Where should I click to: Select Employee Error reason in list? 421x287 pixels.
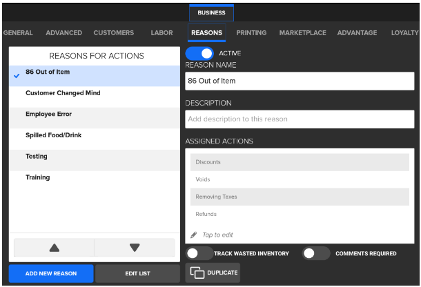(48, 115)
